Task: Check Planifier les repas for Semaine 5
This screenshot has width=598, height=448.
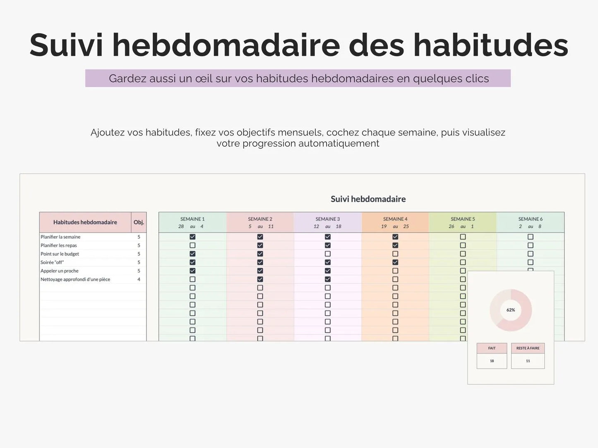Action: tap(463, 245)
